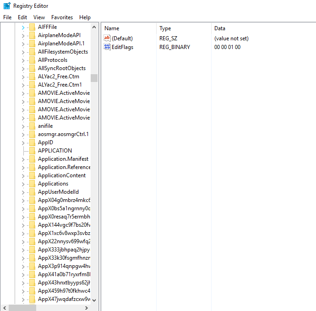Click the AirplaneModeAPI folder icon

(x=32, y=35)
